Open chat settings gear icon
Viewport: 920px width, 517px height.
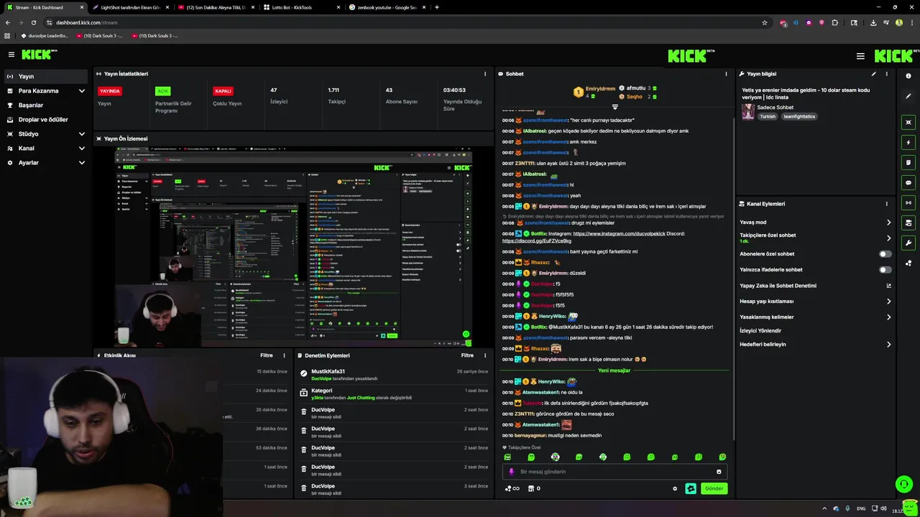tap(675, 489)
